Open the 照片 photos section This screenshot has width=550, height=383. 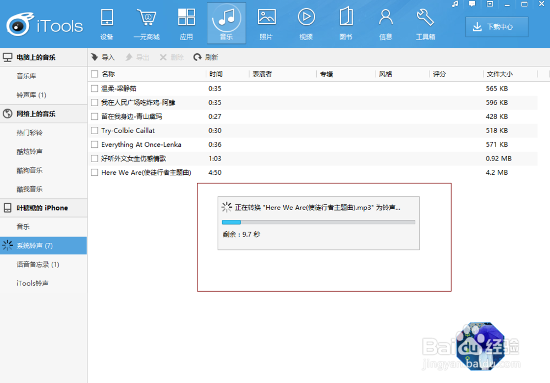266,24
